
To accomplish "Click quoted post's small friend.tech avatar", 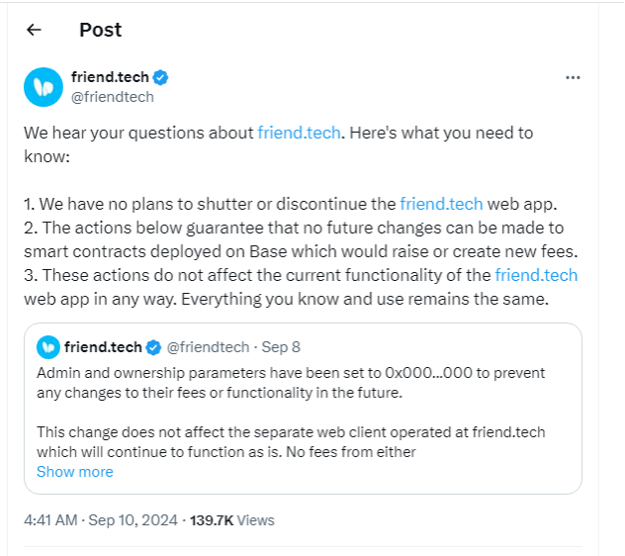I will pos(47,347).
